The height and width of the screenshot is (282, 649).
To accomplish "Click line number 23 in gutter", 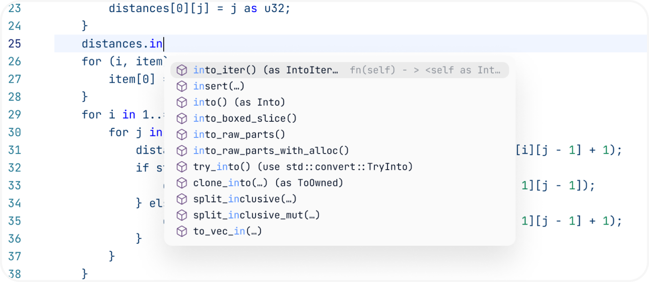I will coord(15,9).
